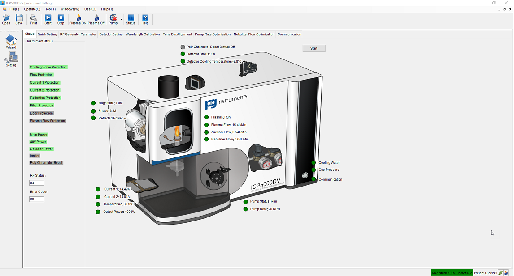Click the Plasma Flow Protection indicator
The width and height of the screenshot is (514, 276).
(48, 121)
